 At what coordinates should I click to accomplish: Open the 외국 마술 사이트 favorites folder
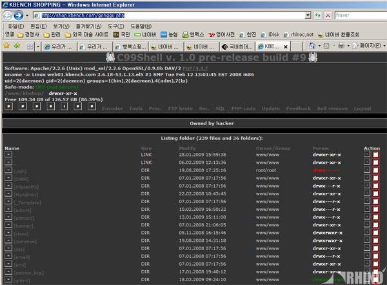pos(86,35)
